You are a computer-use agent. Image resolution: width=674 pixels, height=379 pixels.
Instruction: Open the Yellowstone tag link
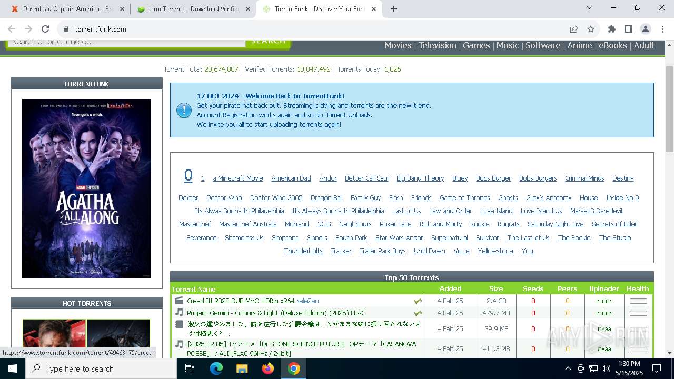pyautogui.click(x=495, y=251)
